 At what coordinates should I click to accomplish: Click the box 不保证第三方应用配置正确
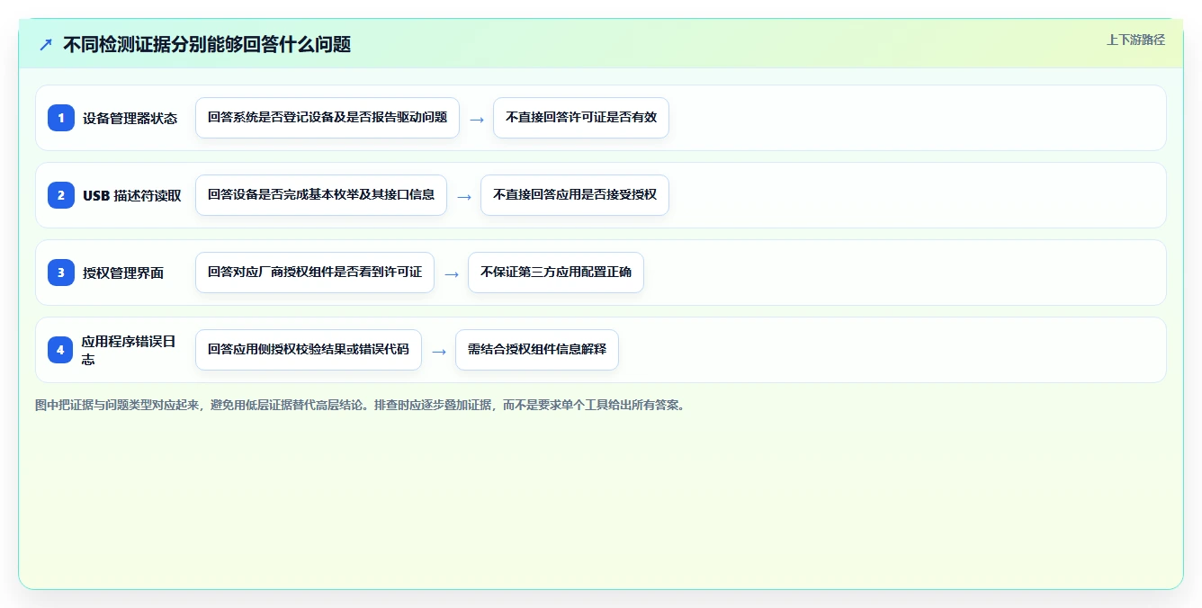coord(556,273)
